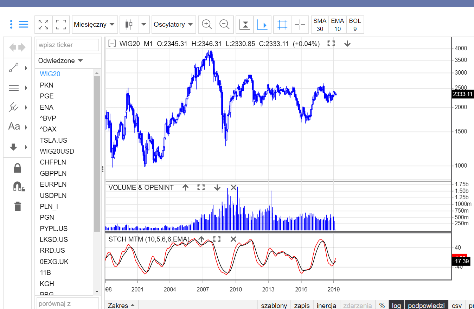
Task: Select TSLA.US from the ticker list
Action: (x=53, y=140)
